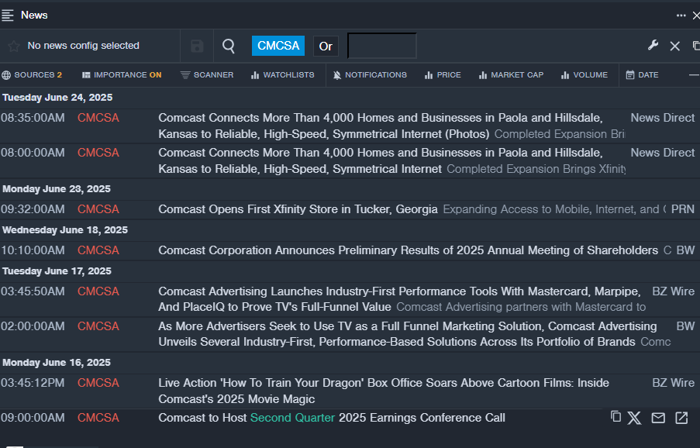Open the News panel menu icon
The image size is (700, 448).
click(x=8, y=16)
